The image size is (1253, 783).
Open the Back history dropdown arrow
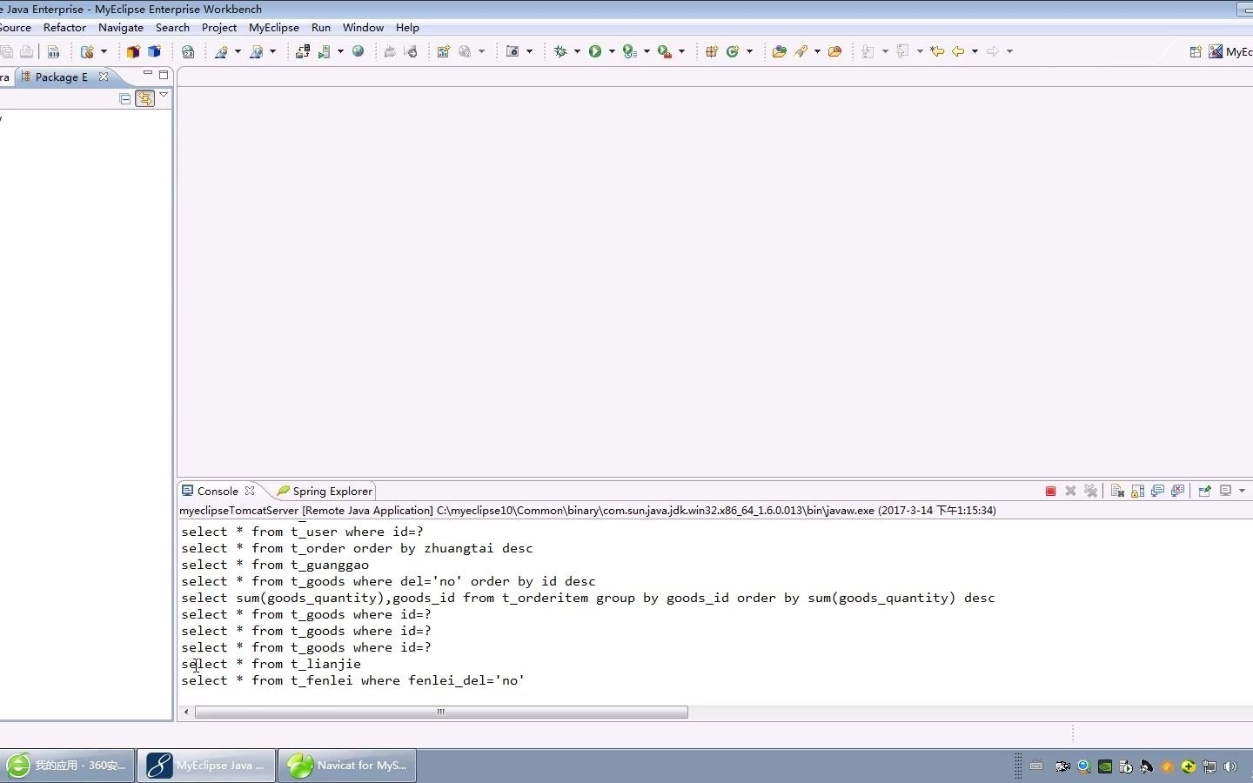(975, 51)
